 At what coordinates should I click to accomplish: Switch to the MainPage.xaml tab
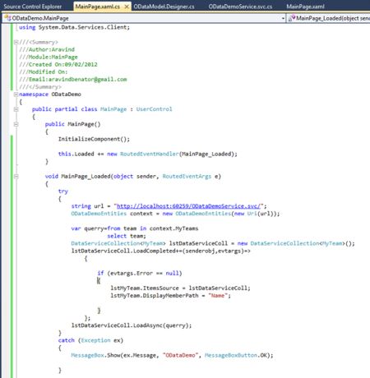click(x=305, y=7)
